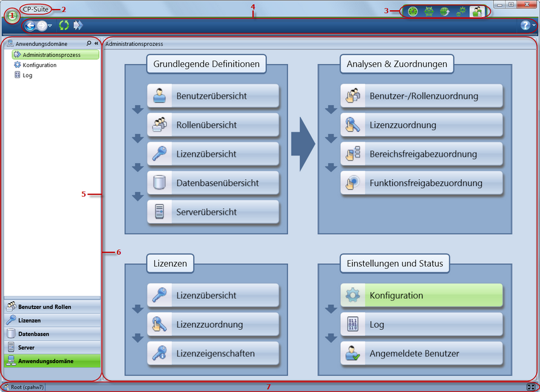The image size is (540, 392).
Task: Toggle full screen icon in status bar
Action: 531,387
